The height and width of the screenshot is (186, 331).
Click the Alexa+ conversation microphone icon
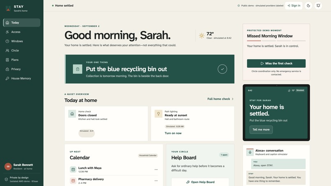250,152
